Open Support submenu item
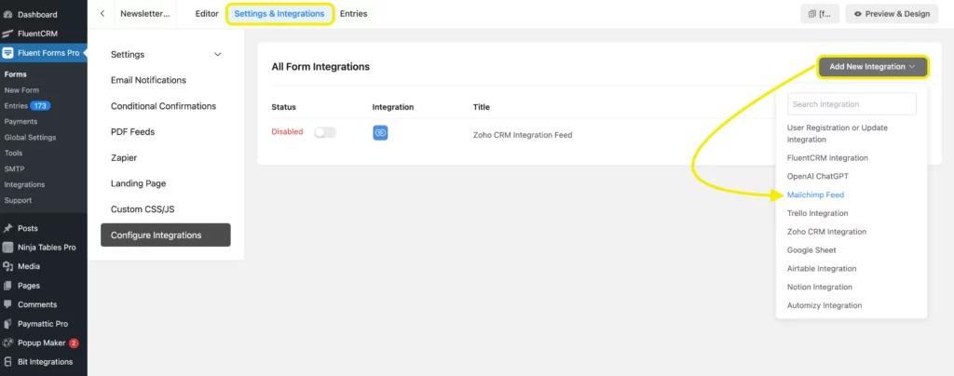The width and height of the screenshot is (954, 376). click(x=18, y=200)
